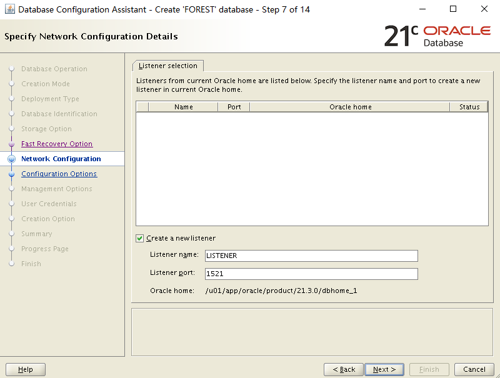Click the Listener port input field
500x378 pixels.
311,274
